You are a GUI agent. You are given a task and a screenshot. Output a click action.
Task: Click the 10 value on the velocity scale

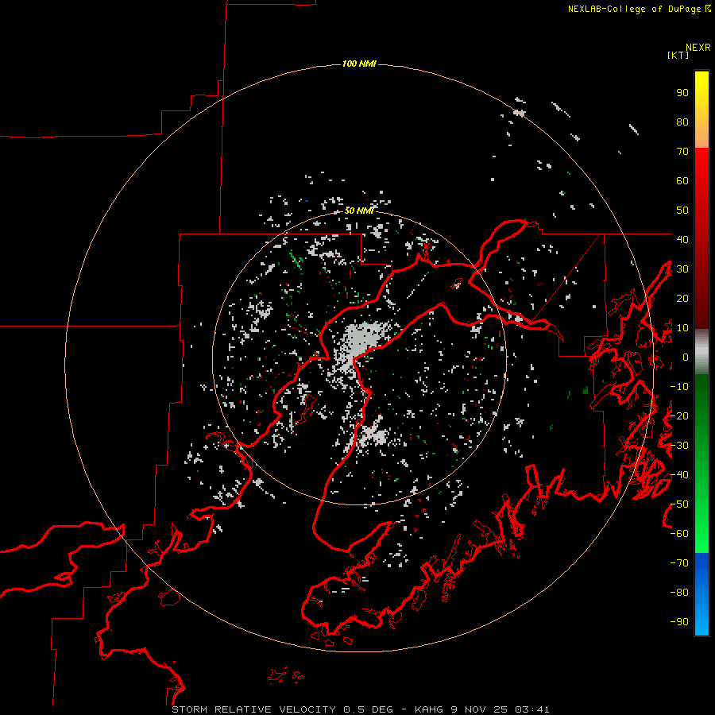[x=682, y=328]
